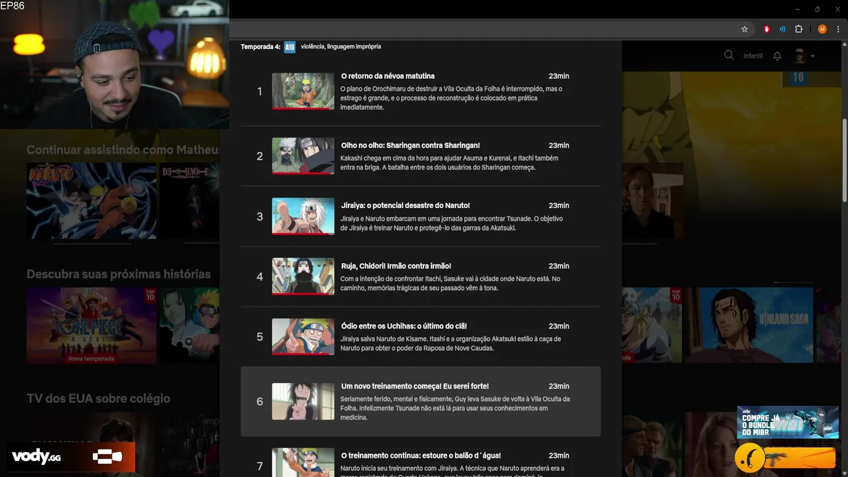Select title 'Olho no olho: Sharingan contra Sharingan!'
The image size is (848, 477).
410,146
